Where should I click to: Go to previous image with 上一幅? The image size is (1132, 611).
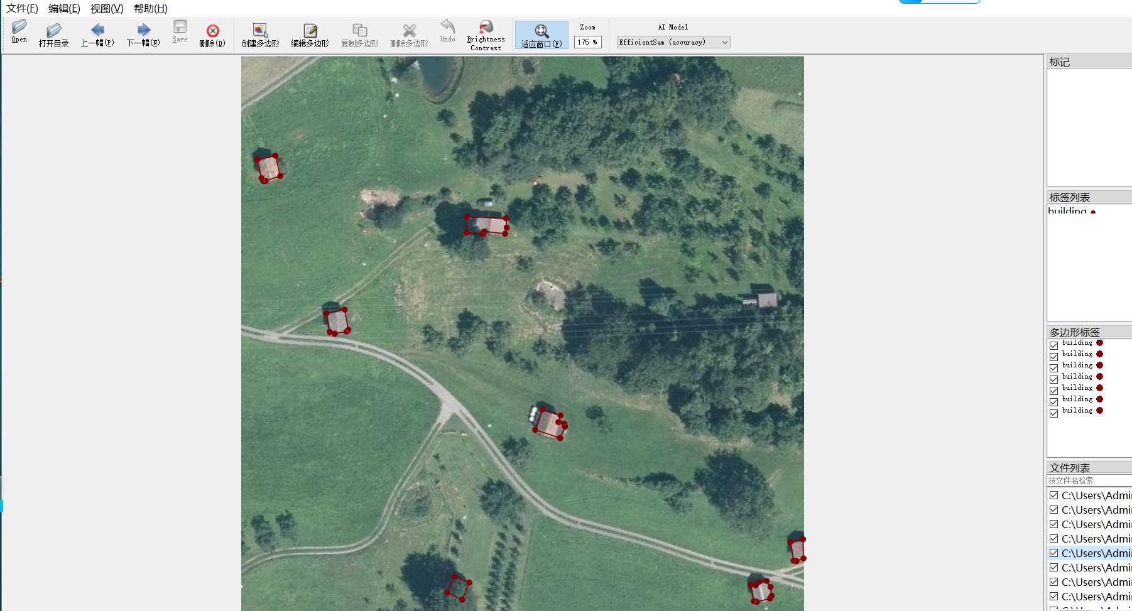[97, 35]
